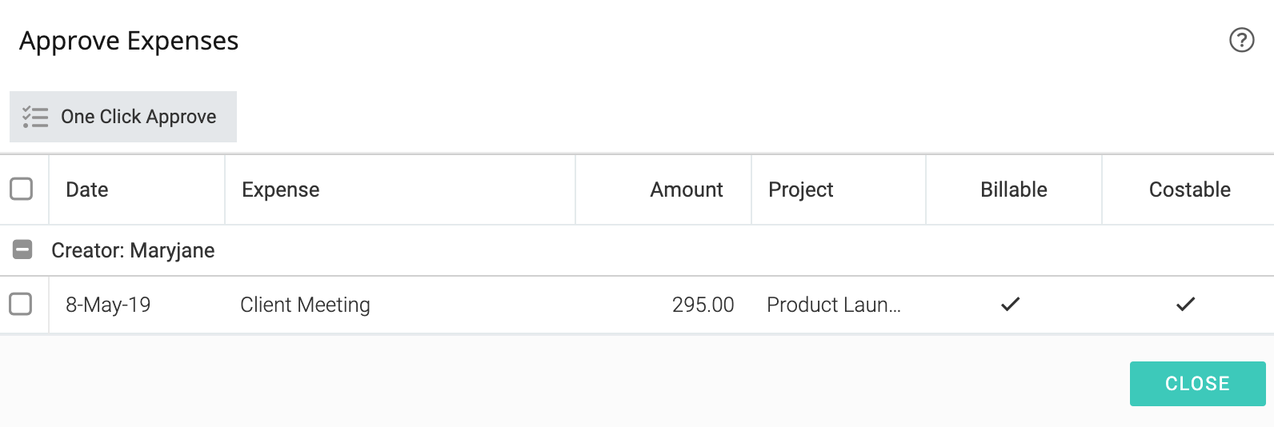Click the Costable column header
The width and height of the screenshot is (1274, 427).
click(x=1190, y=190)
